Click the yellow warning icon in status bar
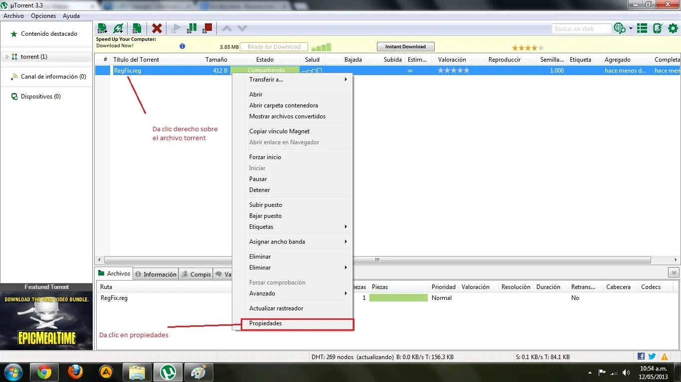Screen dimensions: 681x382 pos(665,357)
